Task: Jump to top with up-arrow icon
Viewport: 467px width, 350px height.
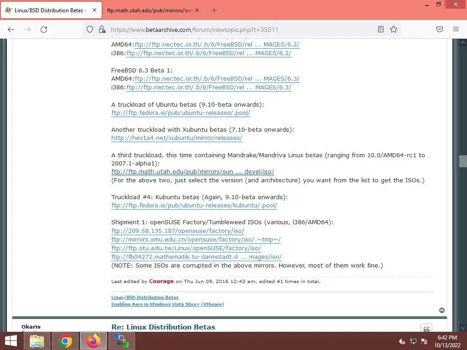Action: (x=442, y=310)
